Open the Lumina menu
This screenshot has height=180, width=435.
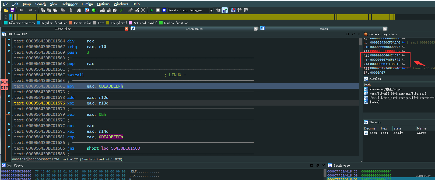pos(87,4)
